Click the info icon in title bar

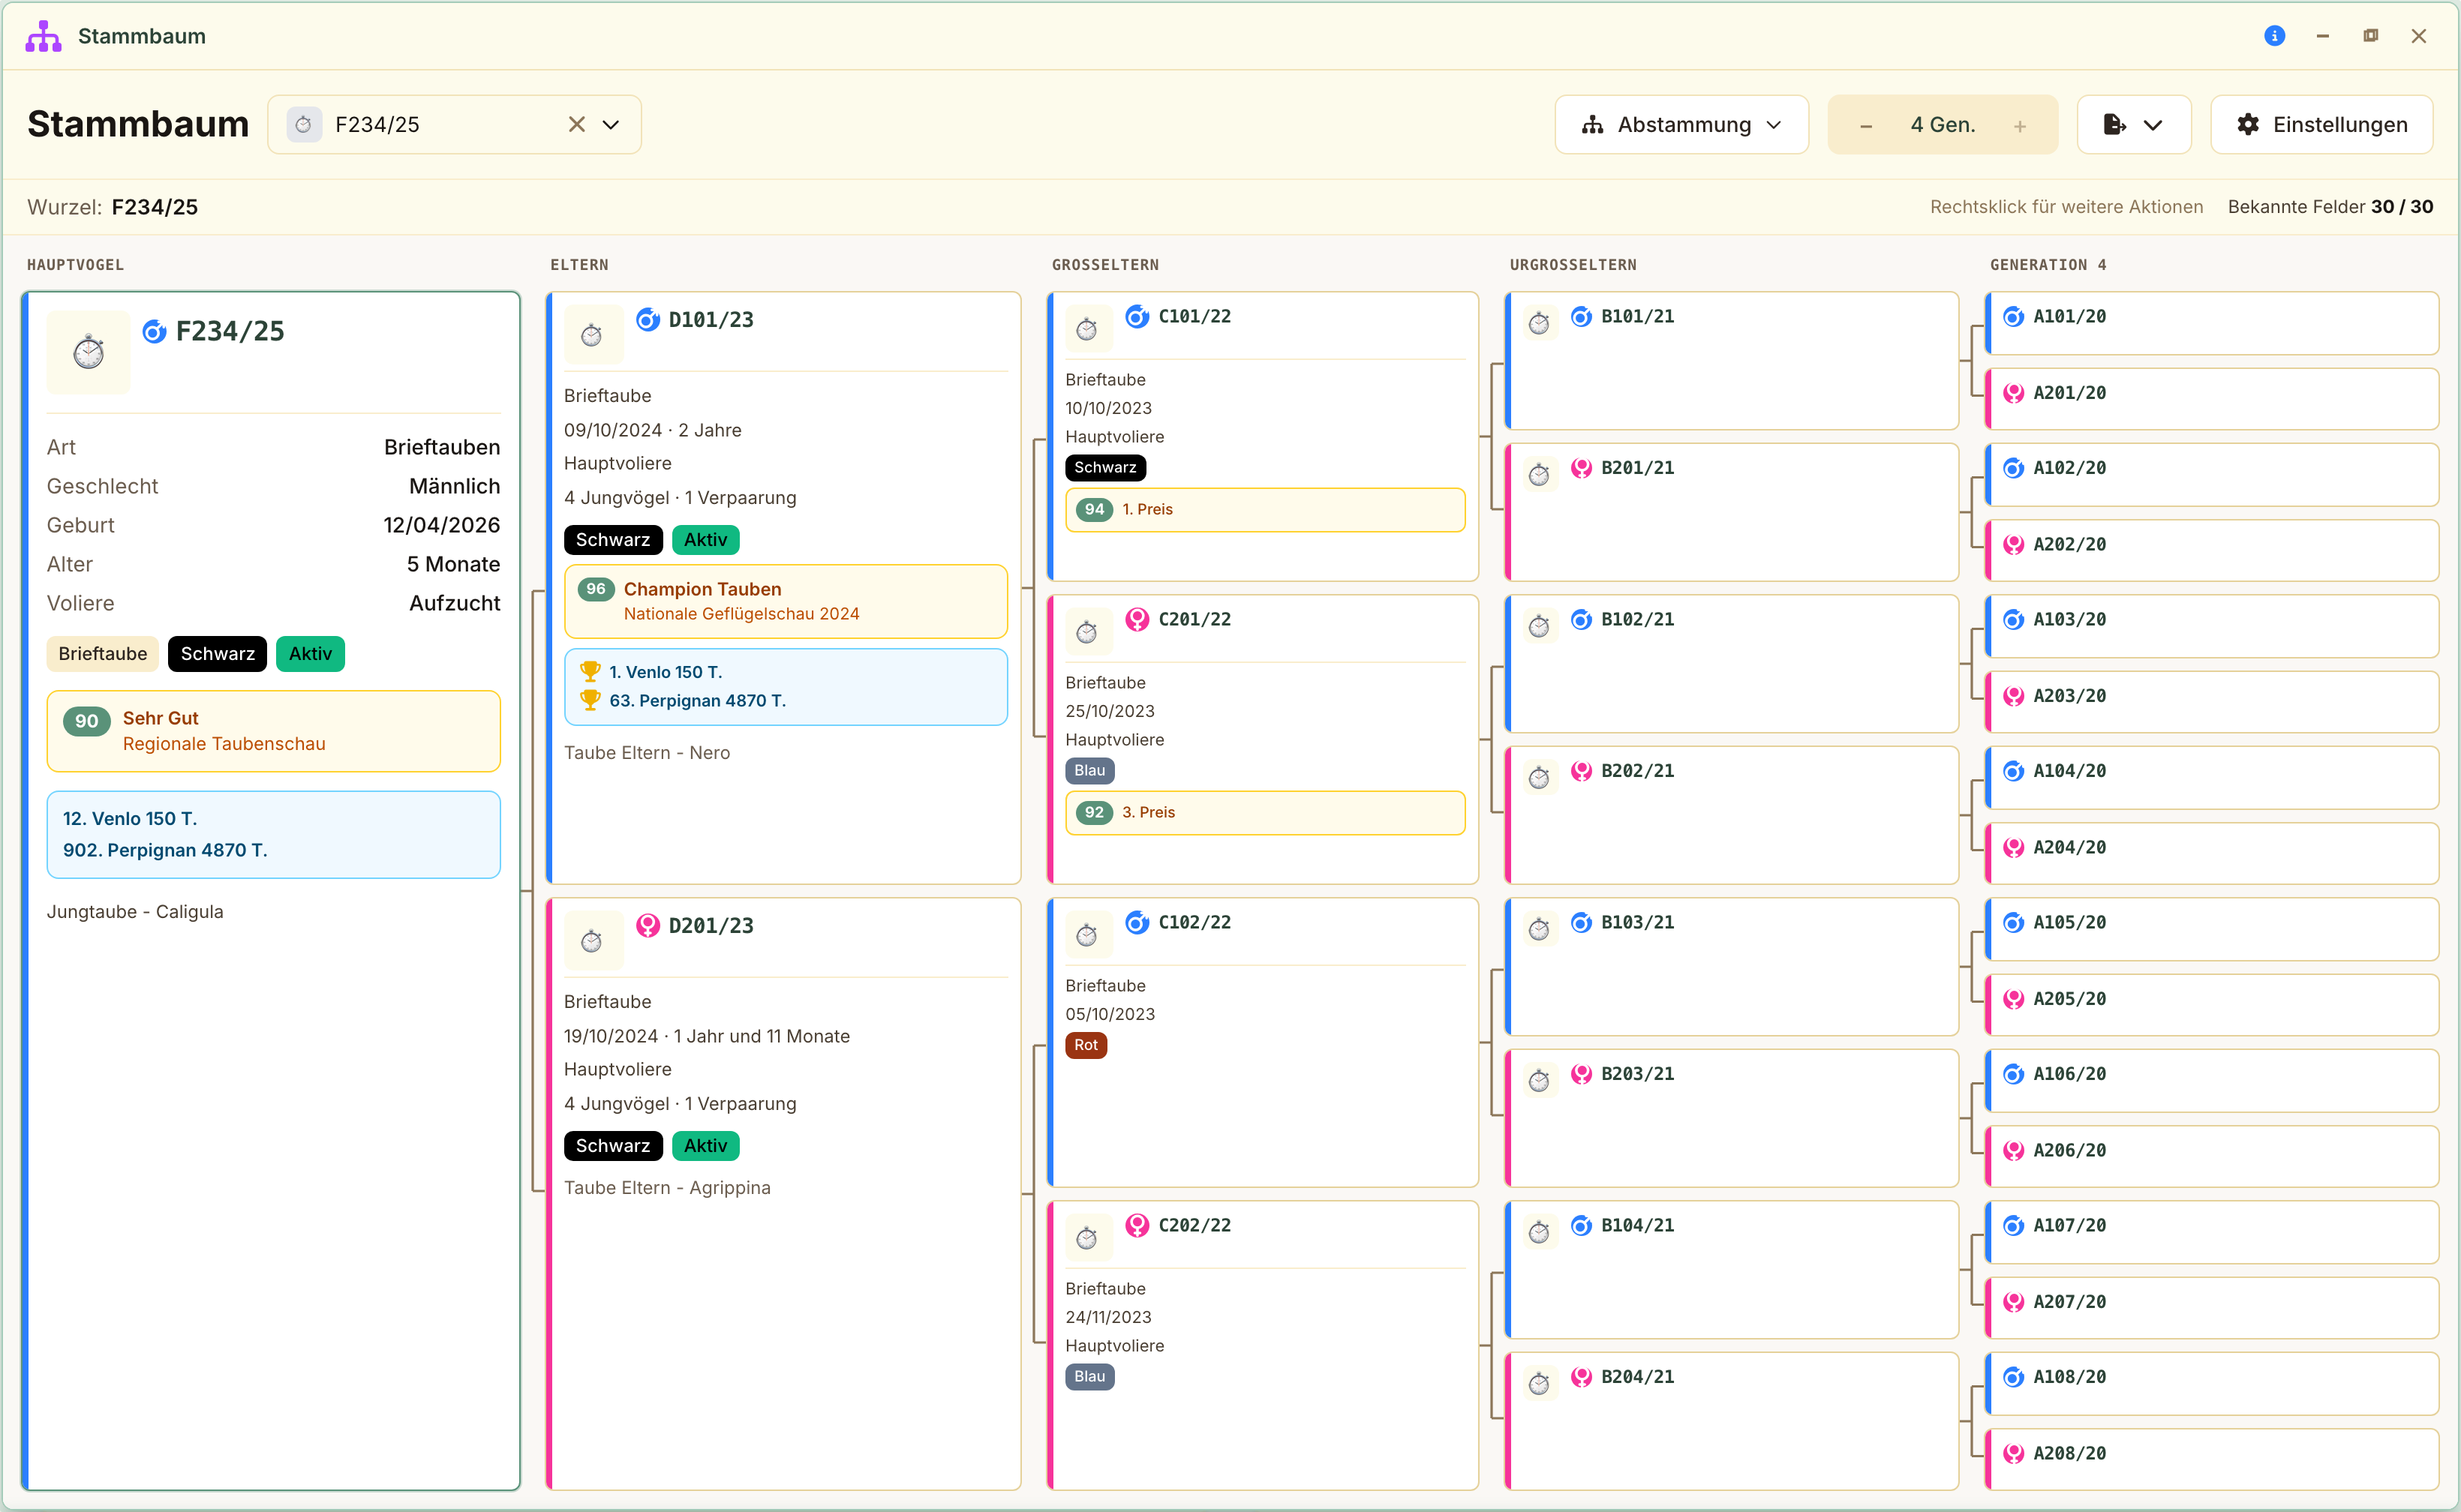tap(2274, 36)
